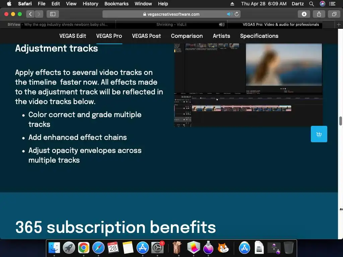Open the Applications folder in Dock

pyautogui.click(x=244, y=248)
